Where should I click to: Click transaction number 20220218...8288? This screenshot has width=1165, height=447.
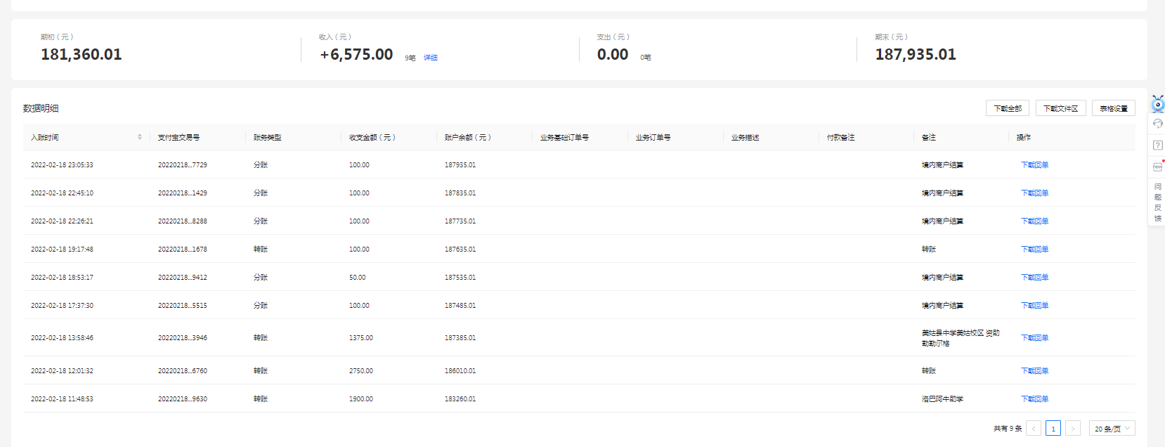[183, 221]
